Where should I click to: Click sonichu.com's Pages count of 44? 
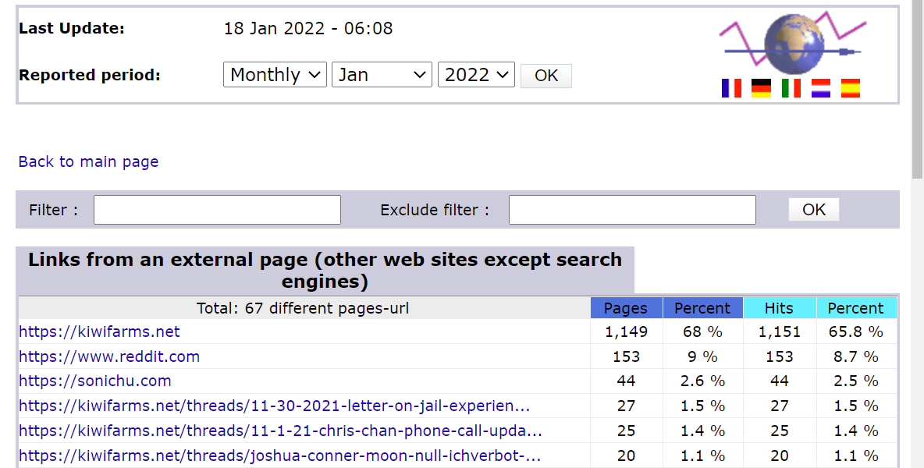click(x=626, y=381)
